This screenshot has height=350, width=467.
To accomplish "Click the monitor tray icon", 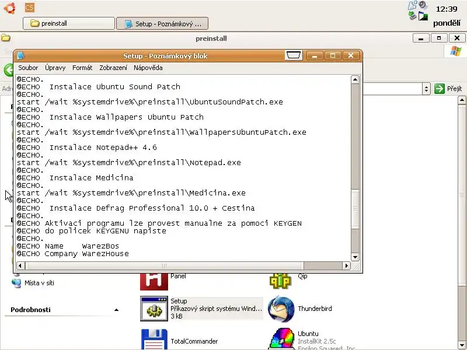I will pyautogui.click(x=423, y=16).
